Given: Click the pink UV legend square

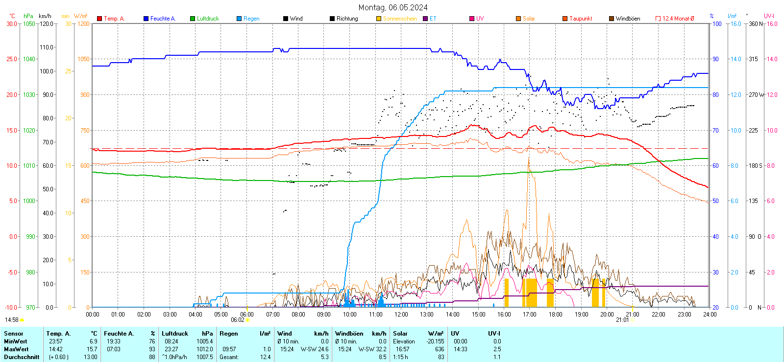Looking at the screenshot, I should tap(472, 19).
